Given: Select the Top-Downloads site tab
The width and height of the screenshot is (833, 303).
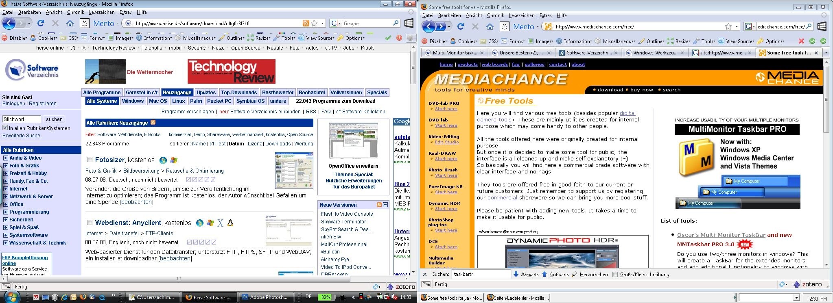Looking at the screenshot, I should click(239, 93).
